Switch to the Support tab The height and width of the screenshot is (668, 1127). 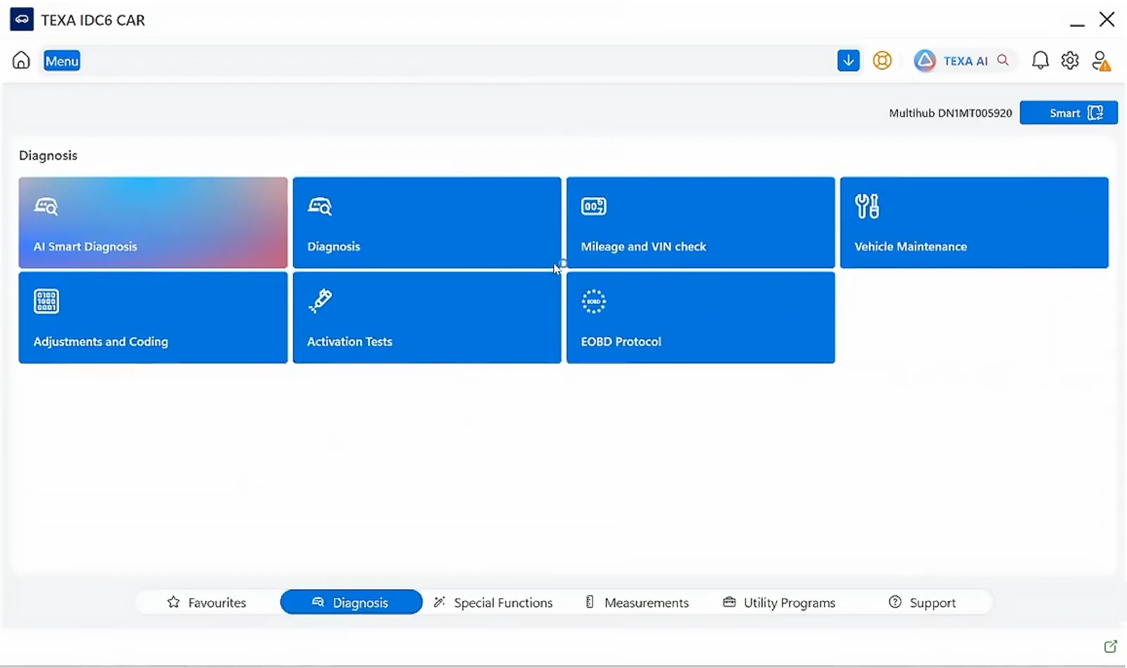coord(922,603)
